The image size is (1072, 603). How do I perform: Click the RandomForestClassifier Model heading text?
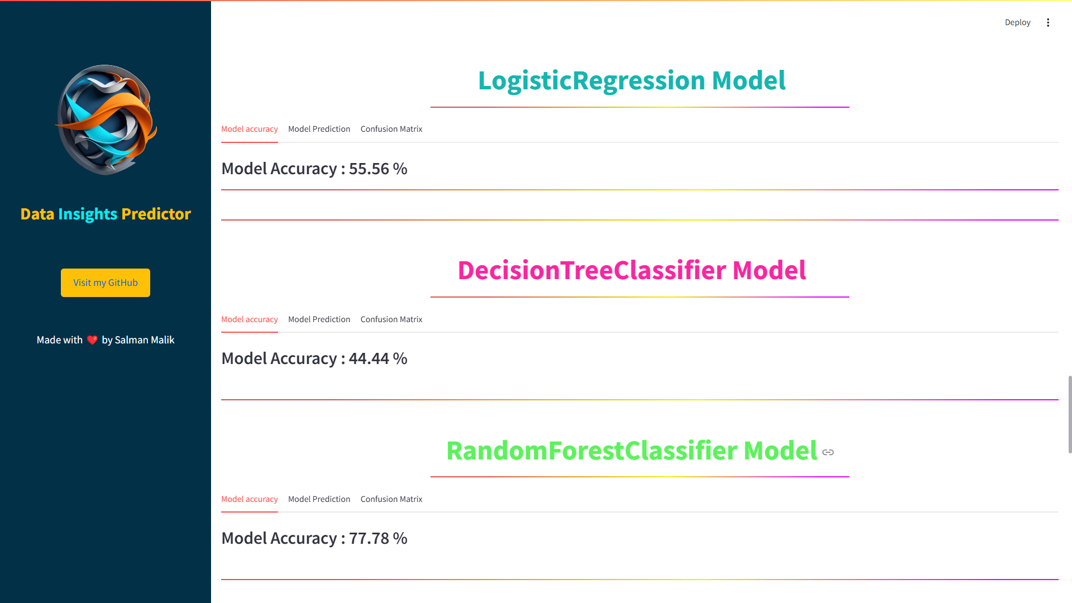point(631,451)
